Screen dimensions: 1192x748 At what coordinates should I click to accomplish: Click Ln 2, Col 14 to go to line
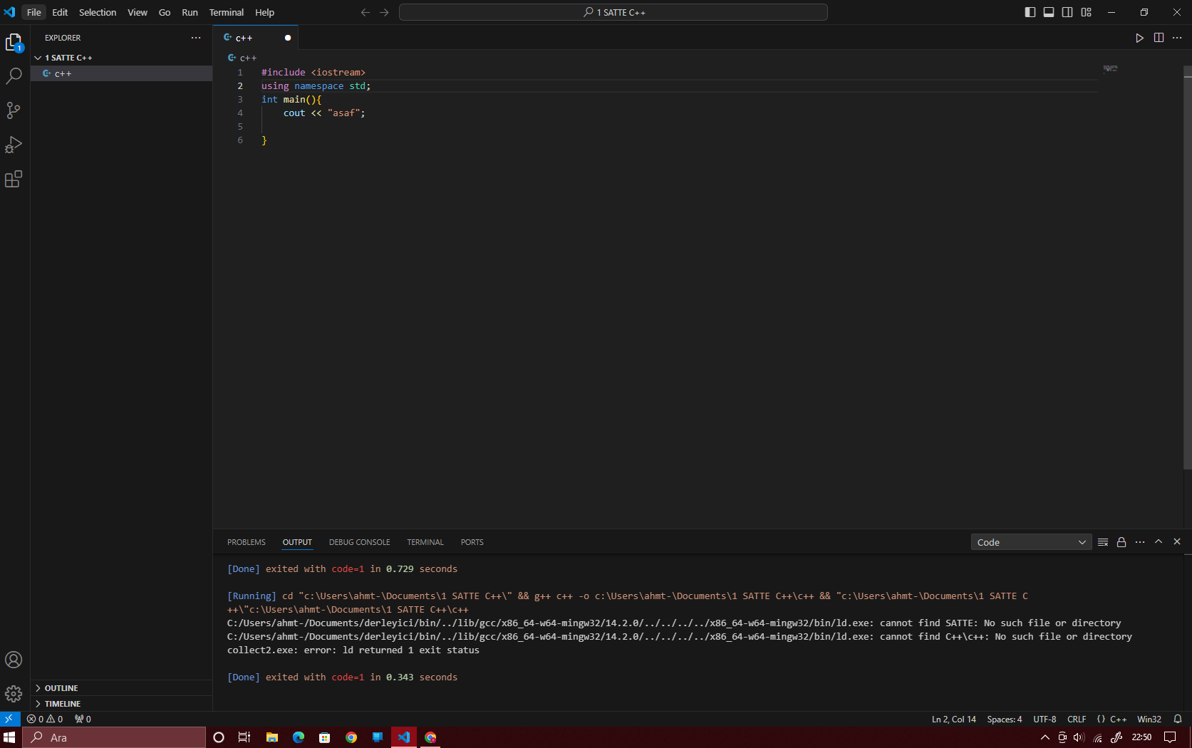[x=953, y=719]
